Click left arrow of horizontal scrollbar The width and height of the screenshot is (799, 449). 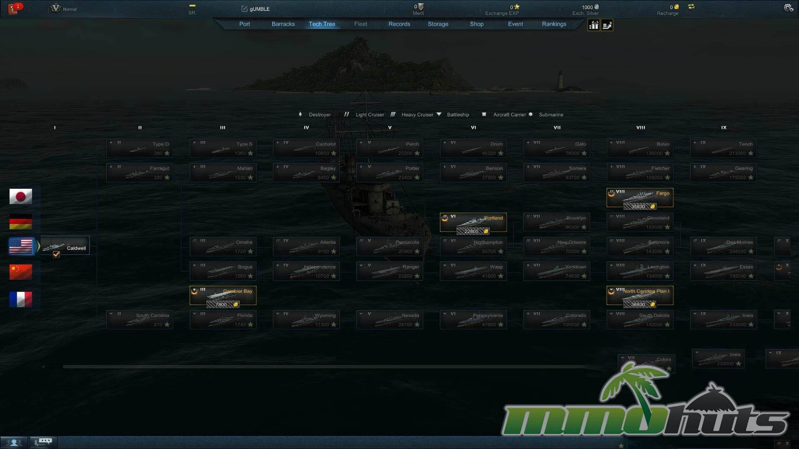point(43,367)
